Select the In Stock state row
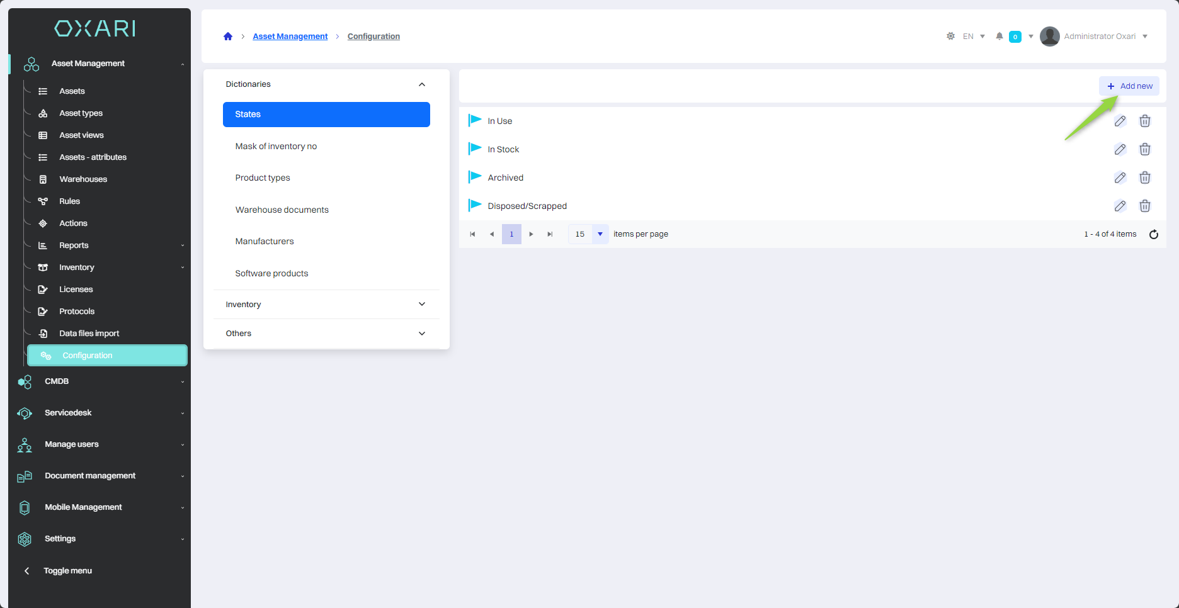Viewport: 1179px width, 608px height. (x=503, y=149)
